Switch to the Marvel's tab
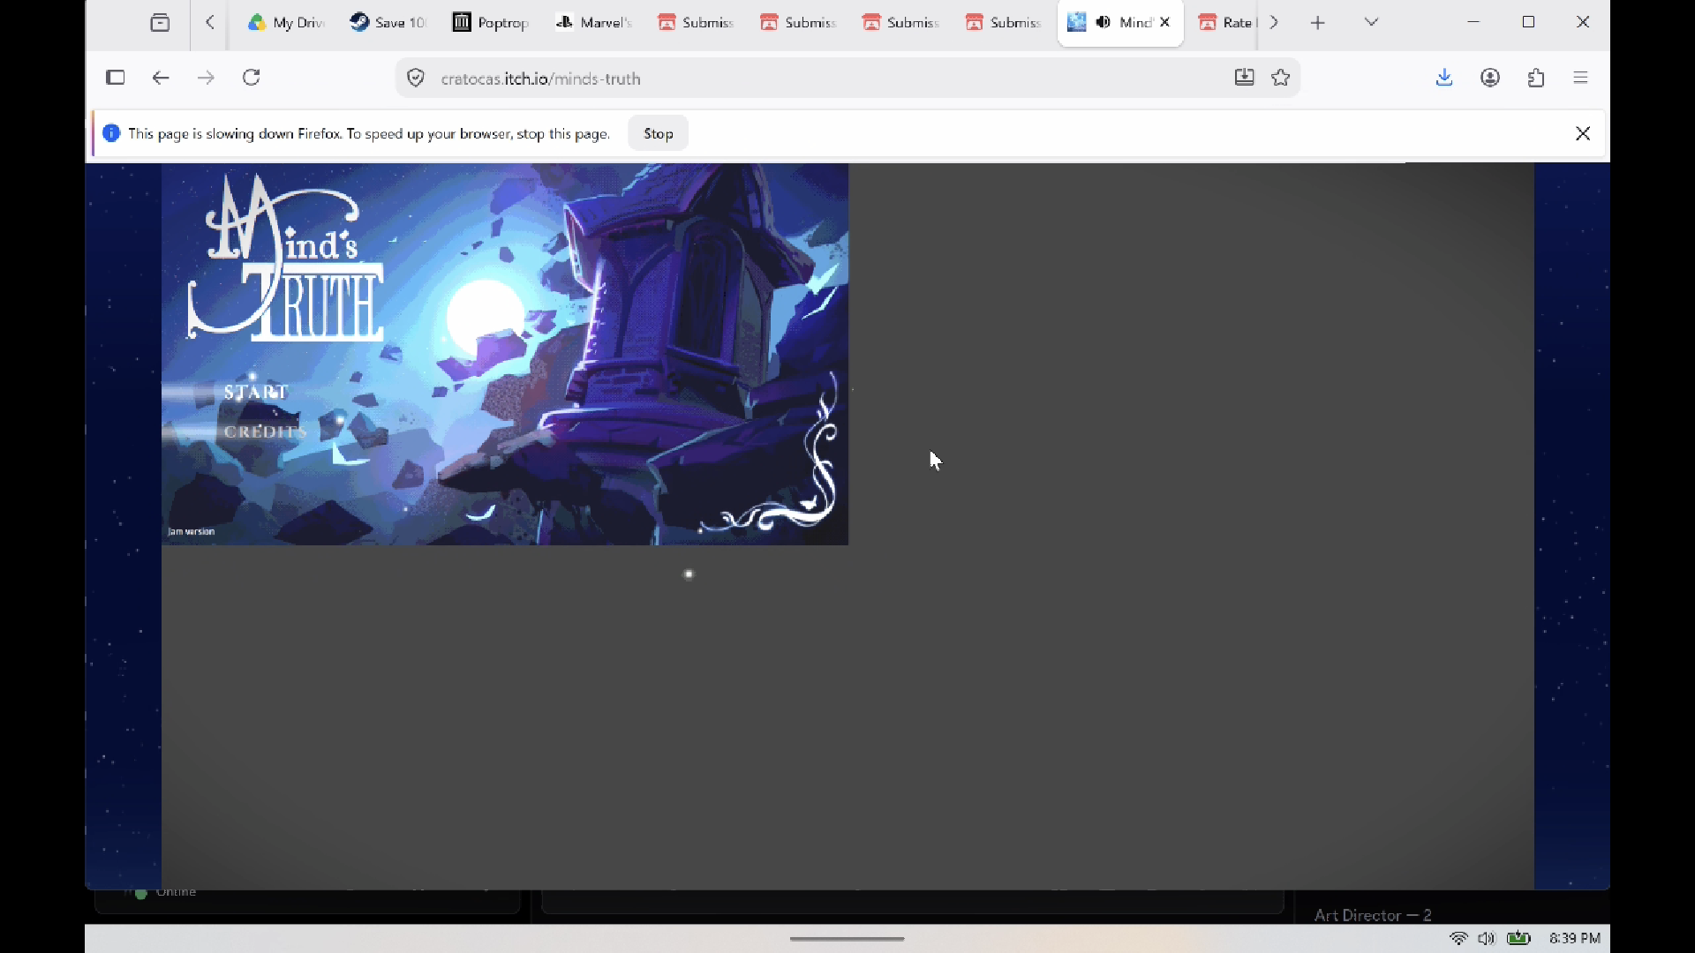1695x953 pixels. pyautogui.click(x=592, y=23)
